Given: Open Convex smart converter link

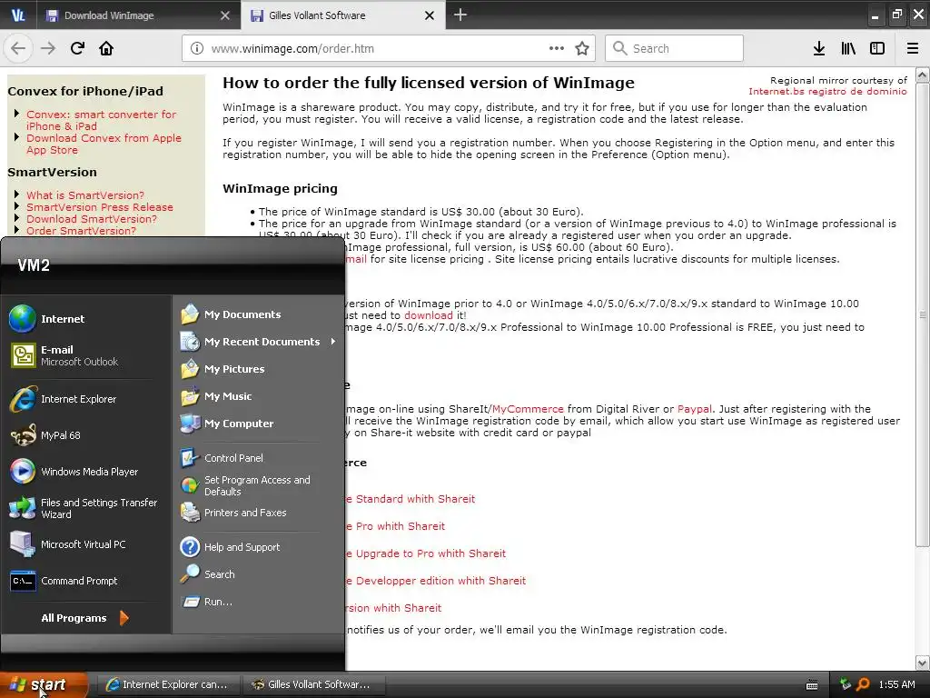Looking at the screenshot, I should tap(101, 120).
